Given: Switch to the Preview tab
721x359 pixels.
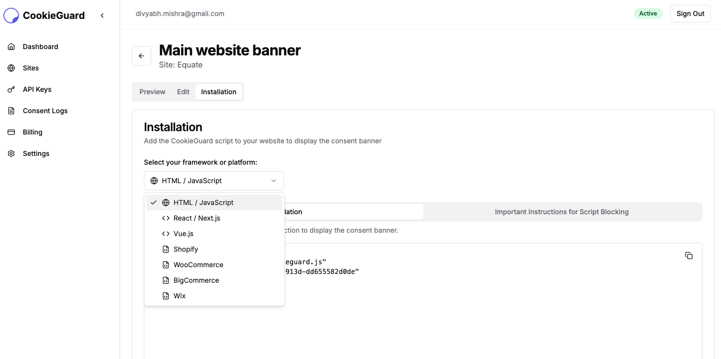Looking at the screenshot, I should pyautogui.click(x=152, y=91).
